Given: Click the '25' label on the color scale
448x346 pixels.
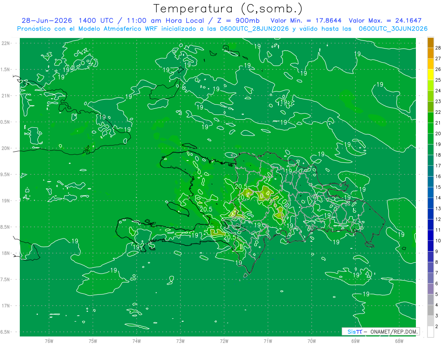Looking at the screenshot, I should click(x=438, y=80).
